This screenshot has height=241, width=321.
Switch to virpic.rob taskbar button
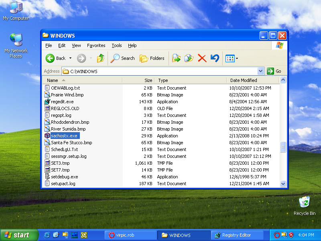130,235
